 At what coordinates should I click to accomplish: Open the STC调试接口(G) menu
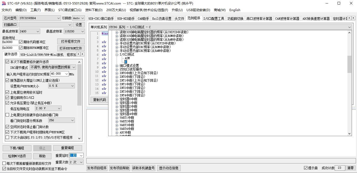coord(70,10)
